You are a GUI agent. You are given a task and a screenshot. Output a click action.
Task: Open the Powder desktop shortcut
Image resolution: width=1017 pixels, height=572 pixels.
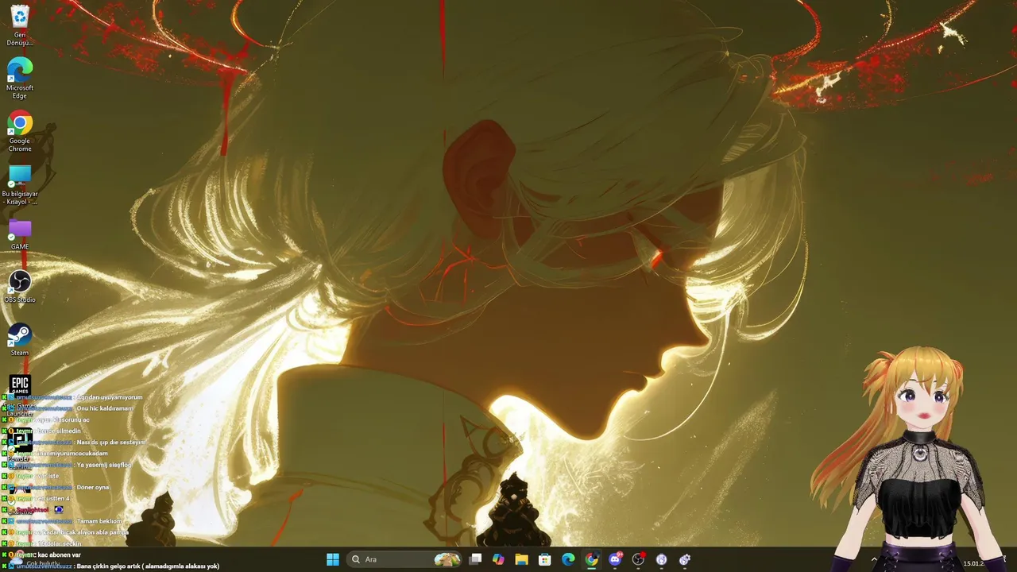20,445
